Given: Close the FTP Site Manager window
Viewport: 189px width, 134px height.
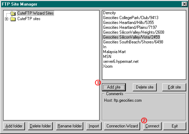Looking at the screenshot, I should coord(184,4).
